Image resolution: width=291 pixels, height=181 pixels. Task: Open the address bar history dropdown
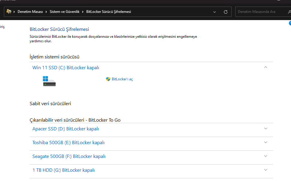click(x=215, y=12)
